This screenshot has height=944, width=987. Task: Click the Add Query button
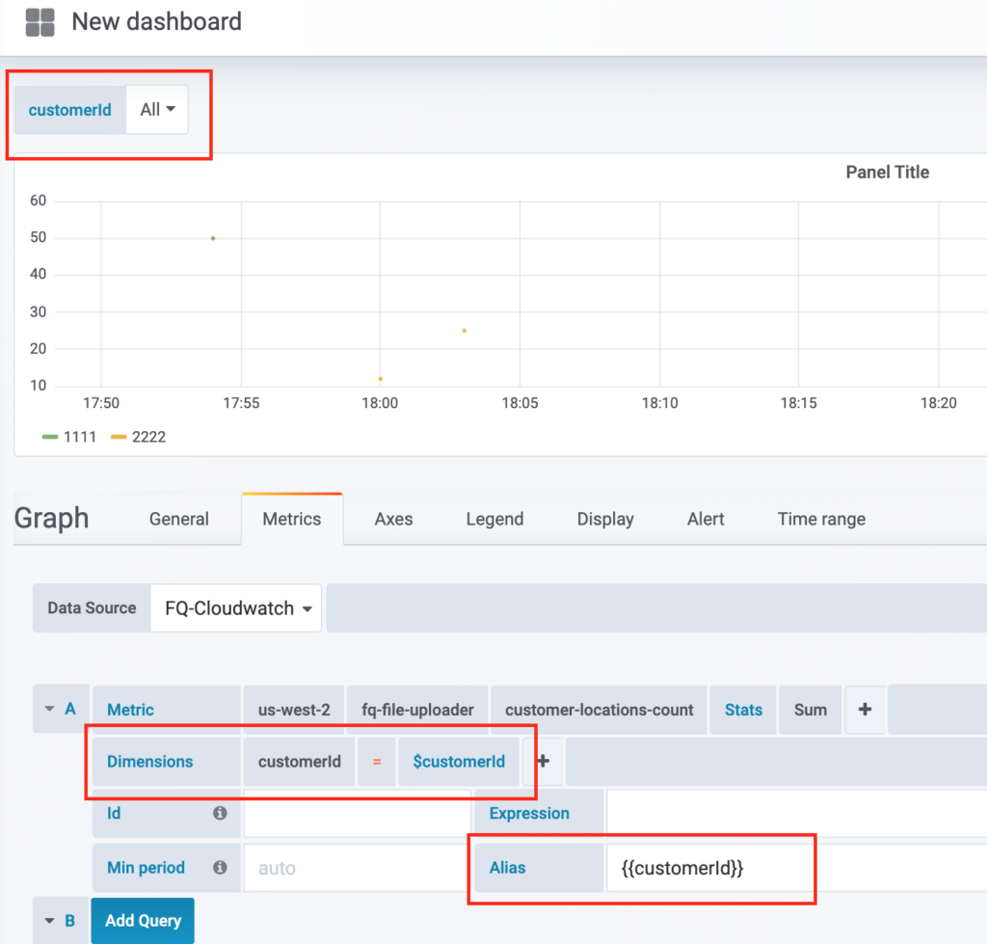143,921
